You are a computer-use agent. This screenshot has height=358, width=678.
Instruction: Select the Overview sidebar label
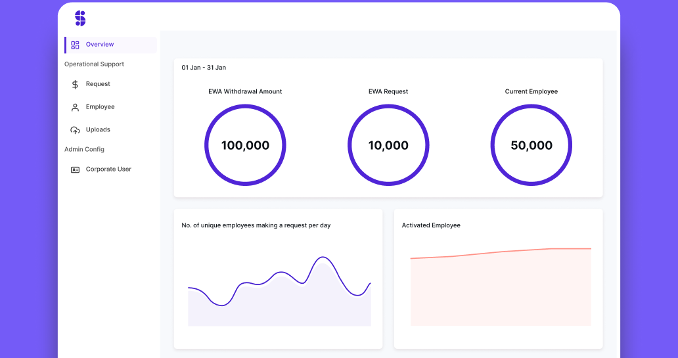coord(100,45)
